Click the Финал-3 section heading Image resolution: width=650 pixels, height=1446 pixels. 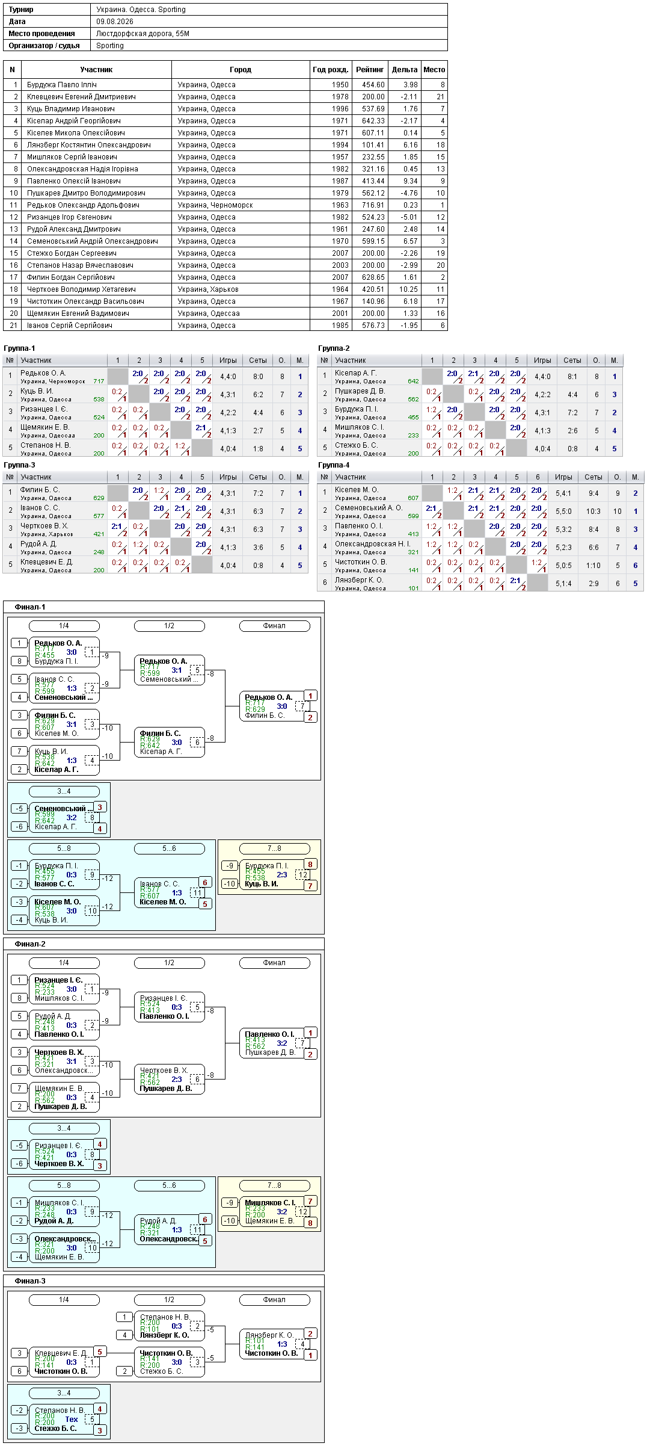point(30,1281)
